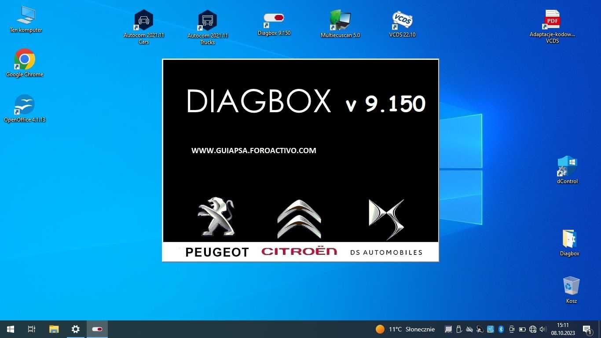Open the Windows Start menu
Image resolution: width=601 pixels, height=338 pixels.
[x=11, y=329]
